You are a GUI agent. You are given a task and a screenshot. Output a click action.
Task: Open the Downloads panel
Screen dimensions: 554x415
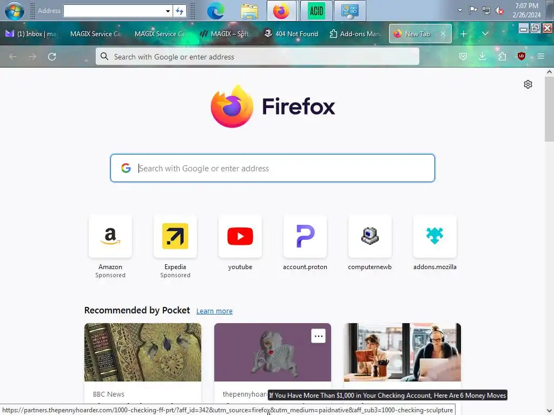pos(482,56)
